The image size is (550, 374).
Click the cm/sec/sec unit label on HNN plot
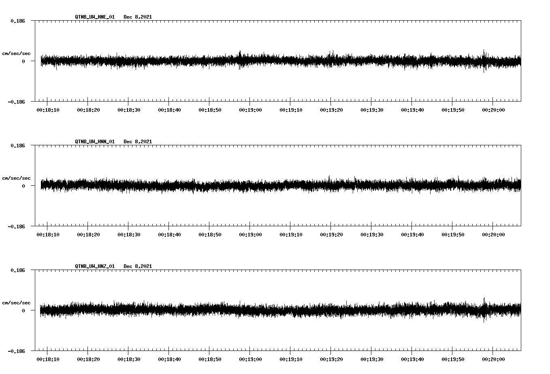tap(16, 178)
